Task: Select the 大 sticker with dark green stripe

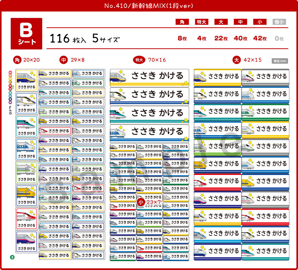Action: (265, 112)
